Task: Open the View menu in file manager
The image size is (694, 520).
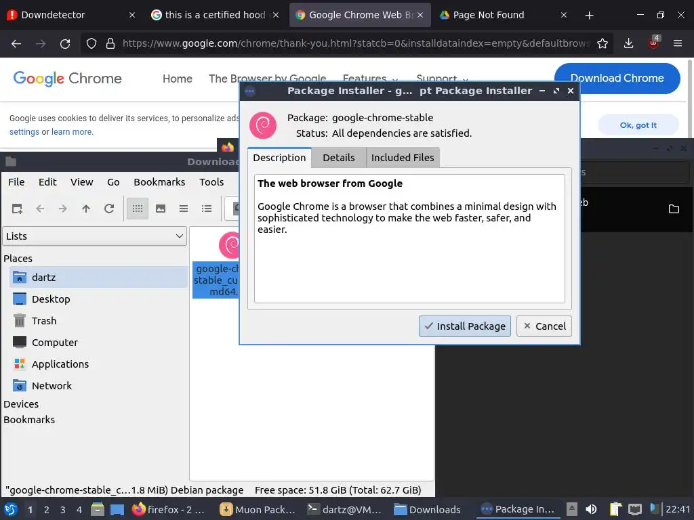Action: (81, 182)
